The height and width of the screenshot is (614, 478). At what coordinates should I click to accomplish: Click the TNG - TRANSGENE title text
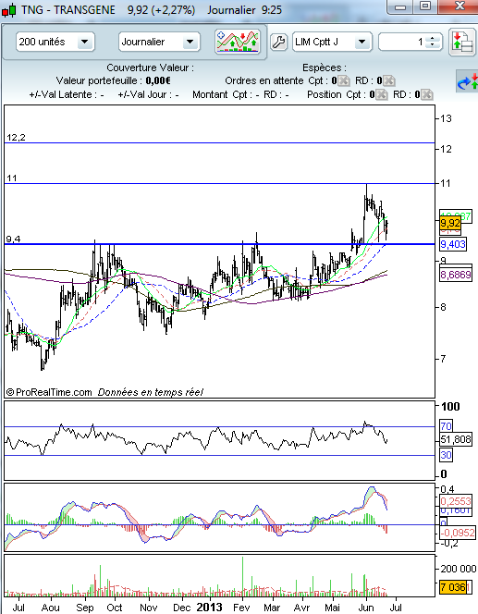pos(68,10)
